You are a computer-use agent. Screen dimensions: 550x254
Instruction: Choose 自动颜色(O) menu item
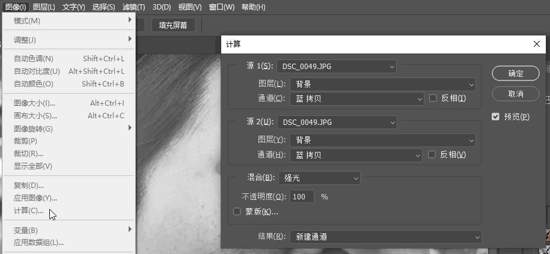69,83
